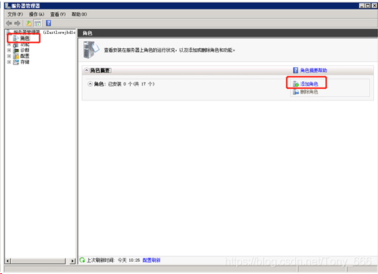Click the server icon in the 角色 description
The image size is (378, 274).
(x=91, y=50)
